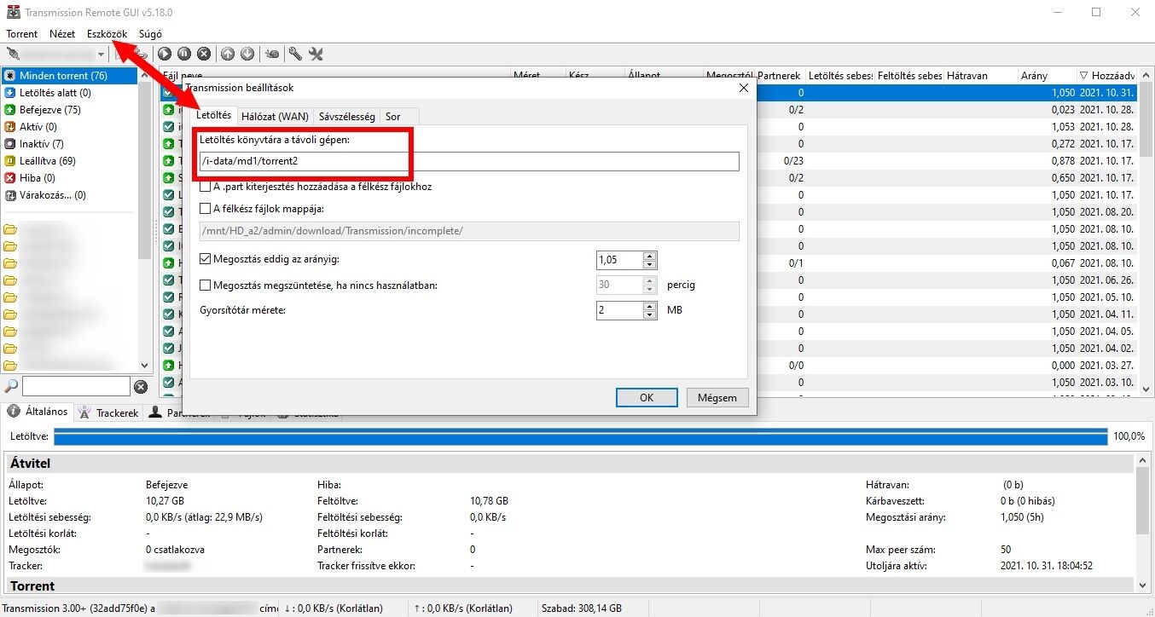The width and height of the screenshot is (1155, 617).
Task: Select 'Letöltés alatt (0)' filter
Action: point(69,93)
